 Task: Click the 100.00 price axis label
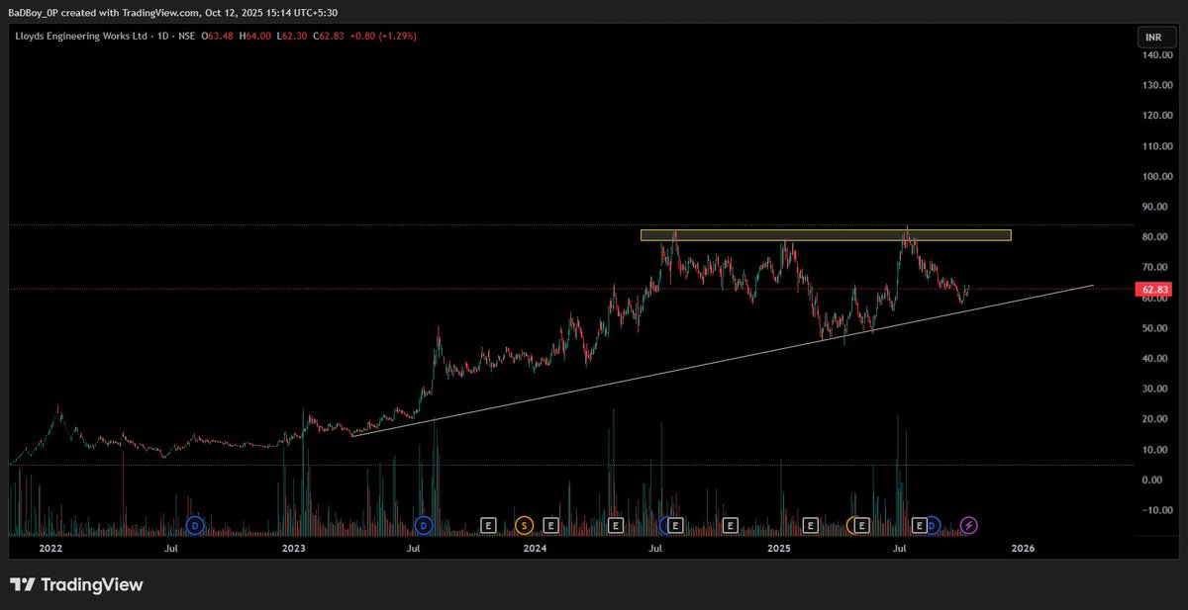point(1155,177)
